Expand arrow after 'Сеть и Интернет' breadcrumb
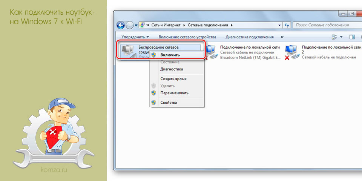The width and height of the screenshot is (362, 181). (x=184, y=25)
